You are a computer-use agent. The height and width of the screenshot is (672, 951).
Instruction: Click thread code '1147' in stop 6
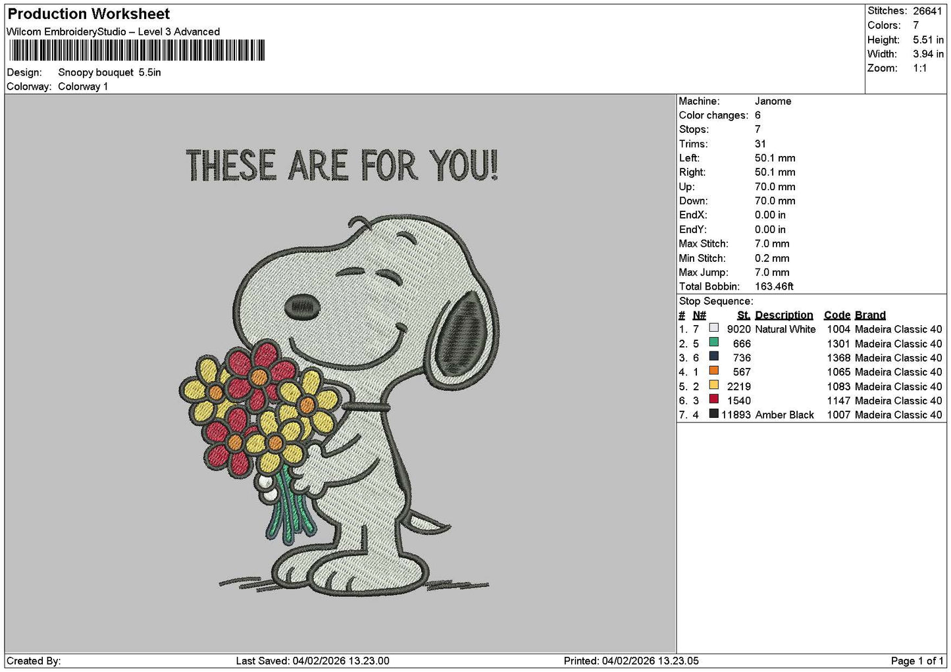pos(838,400)
